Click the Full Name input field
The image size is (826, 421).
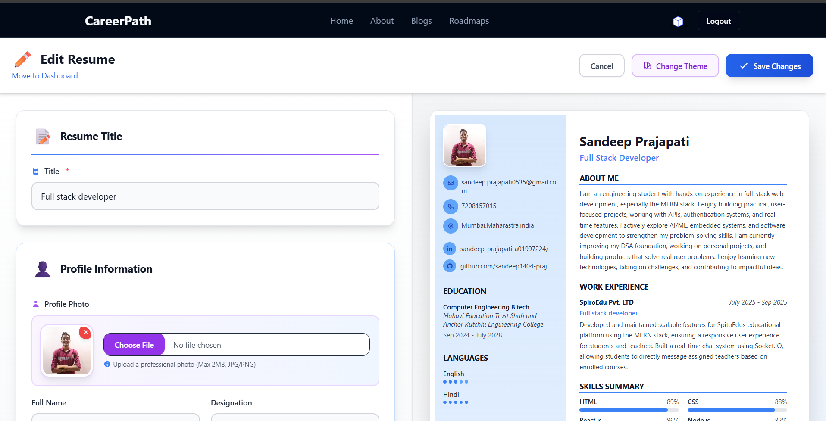(116, 417)
